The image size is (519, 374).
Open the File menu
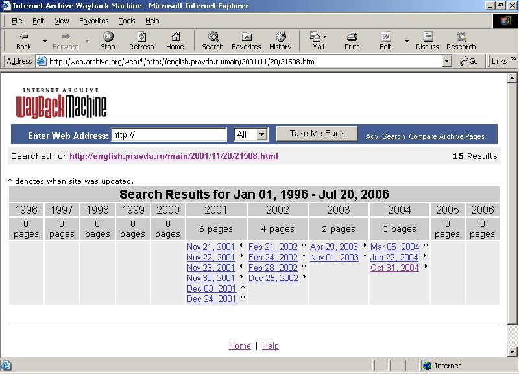tap(17, 21)
